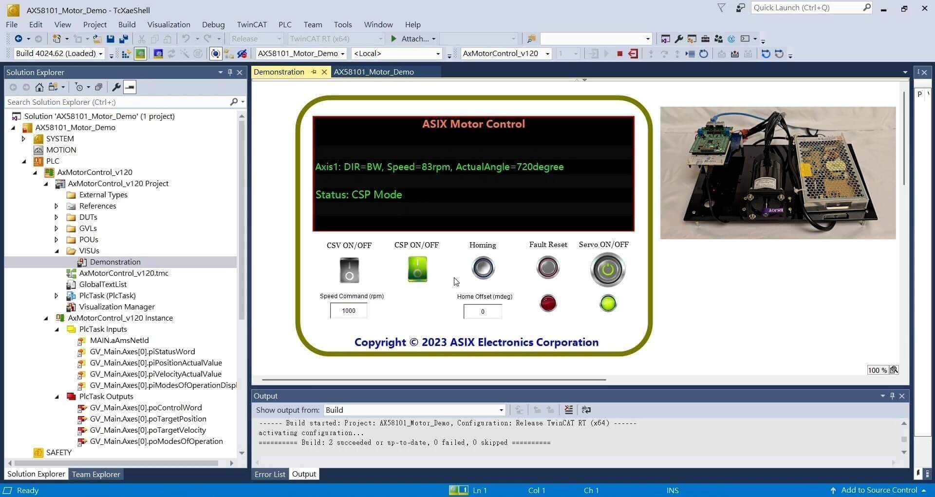Click the TwinCAT Restart Run Mode icon
Viewport: 935px width, 497px height.
[x=140, y=54]
